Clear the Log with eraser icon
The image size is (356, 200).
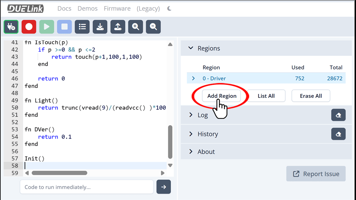338,115
